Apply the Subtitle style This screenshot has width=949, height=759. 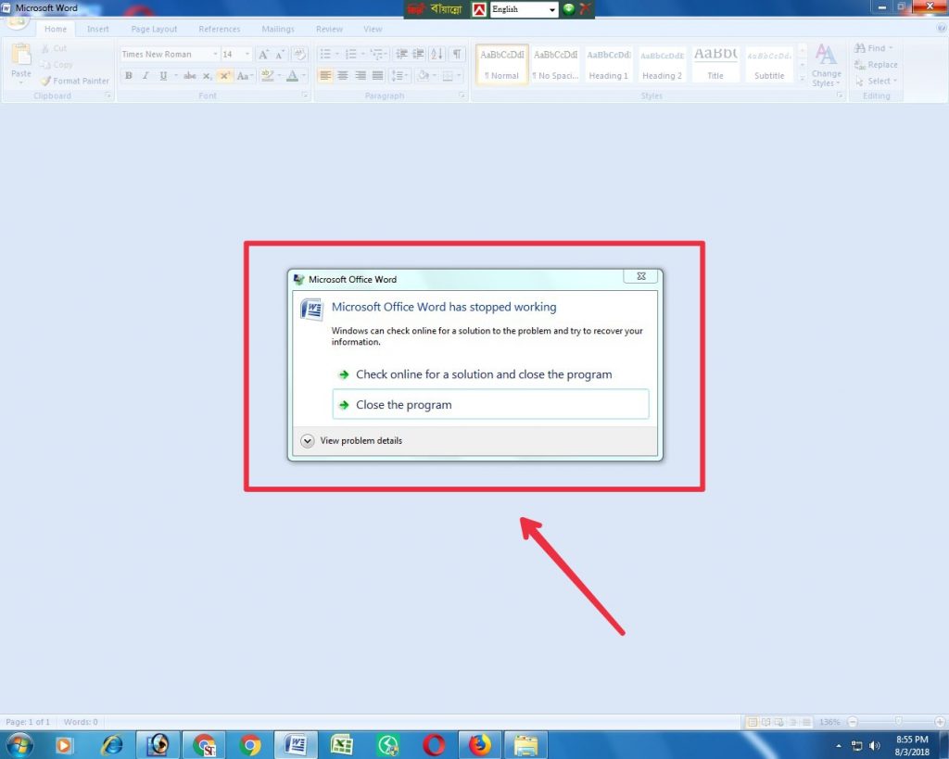point(768,64)
